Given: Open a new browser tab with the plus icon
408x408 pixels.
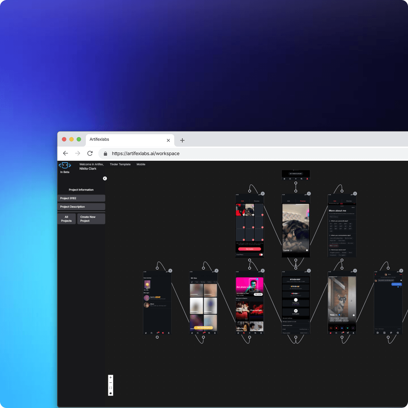Looking at the screenshot, I should [182, 140].
